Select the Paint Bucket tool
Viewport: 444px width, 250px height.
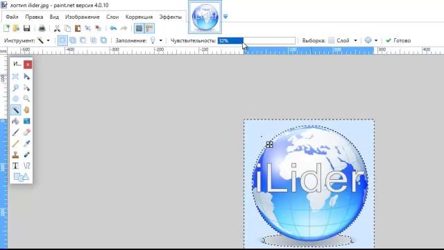click(x=15, y=121)
